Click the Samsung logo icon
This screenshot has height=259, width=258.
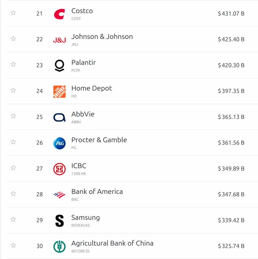pyautogui.click(x=59, y=221)
